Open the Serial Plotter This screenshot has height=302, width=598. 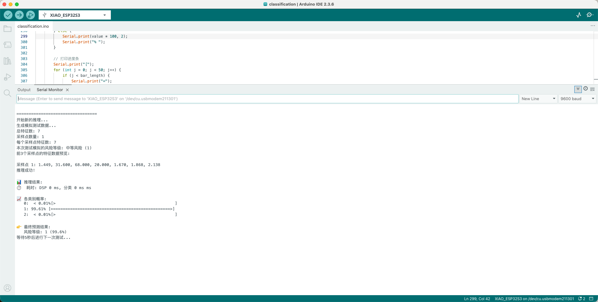click(579, 15)
